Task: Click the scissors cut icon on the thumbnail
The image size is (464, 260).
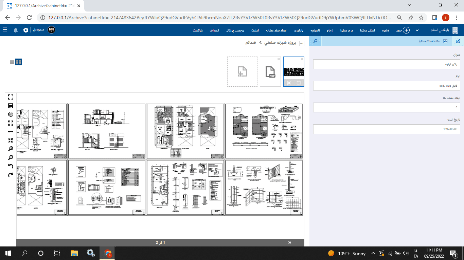Action: (288, 83)
